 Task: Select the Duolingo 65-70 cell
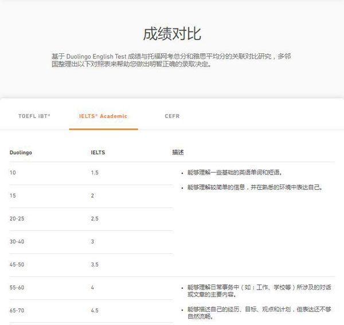17,311
